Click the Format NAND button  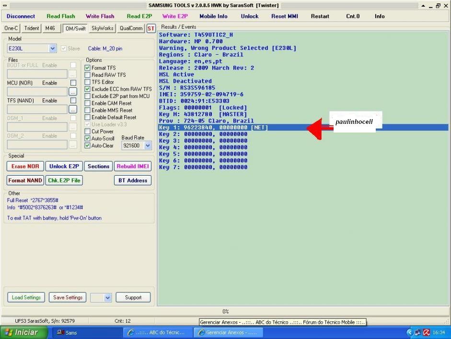[25, 181]
